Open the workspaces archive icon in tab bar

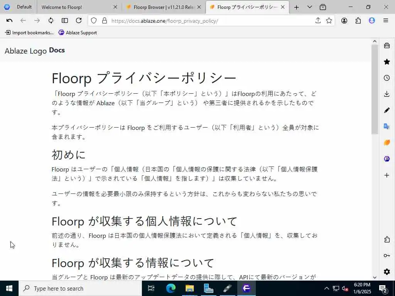(x=323, y=7)
